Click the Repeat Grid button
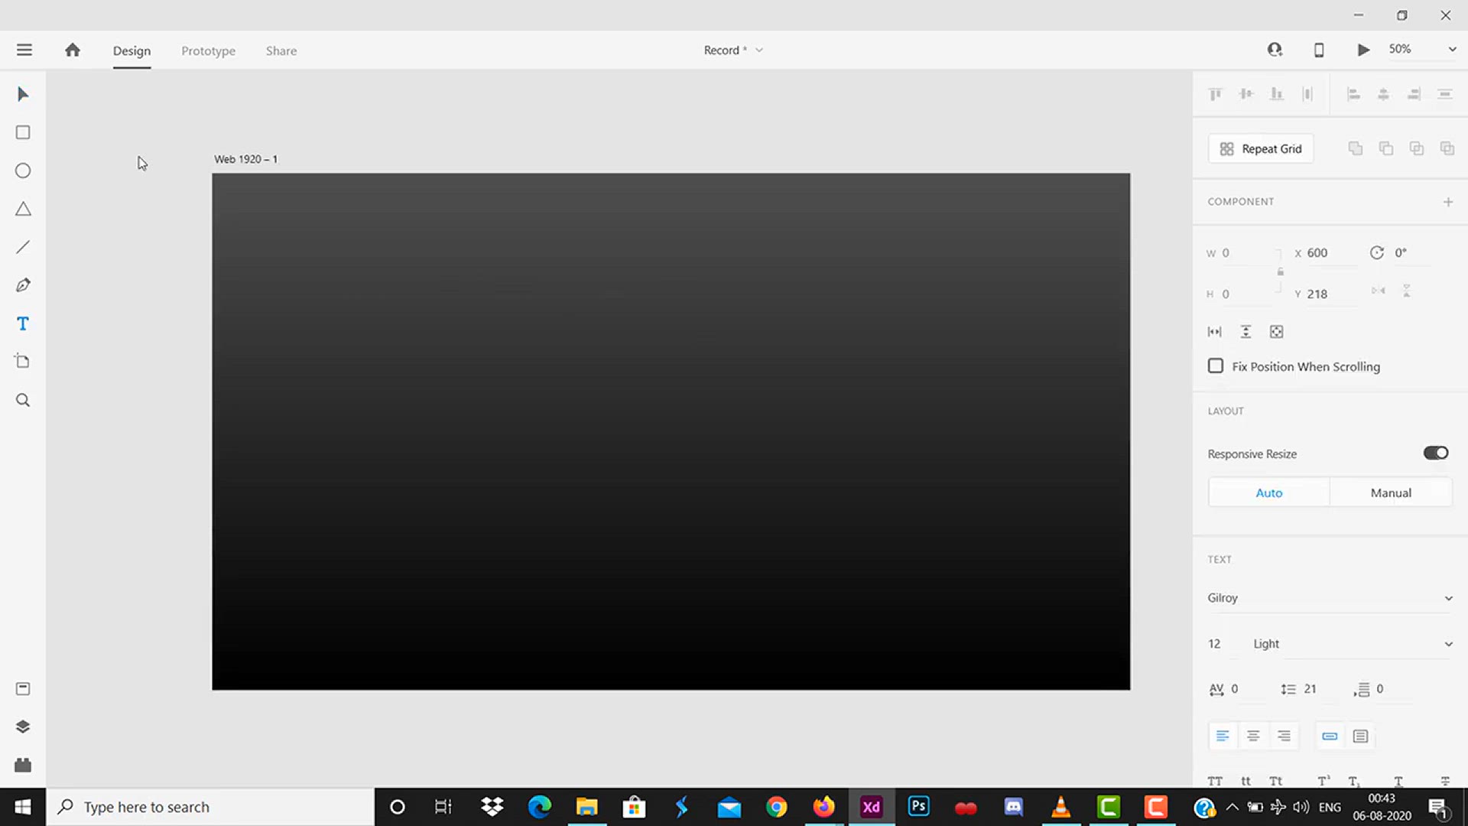Screen dimensions: 1468x826 tap(1260, 148)
